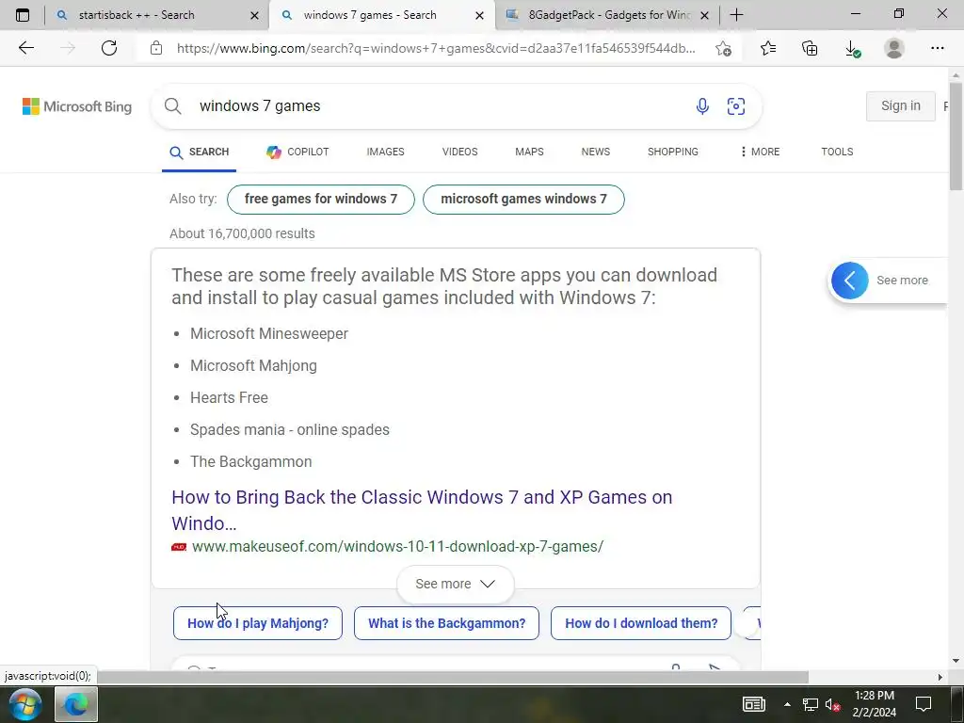Open a new tab with plus icon
The image size is (964, 723).
736,15
